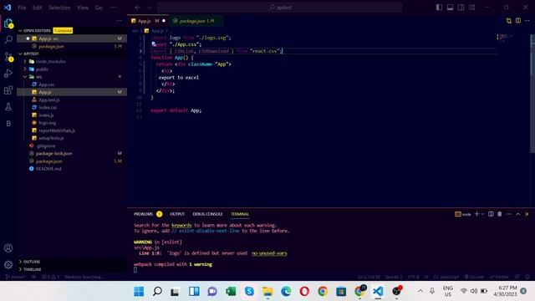Switch to the TERMINAL panel tab
This screenshot has width=535, height=301.
point(240,214)
